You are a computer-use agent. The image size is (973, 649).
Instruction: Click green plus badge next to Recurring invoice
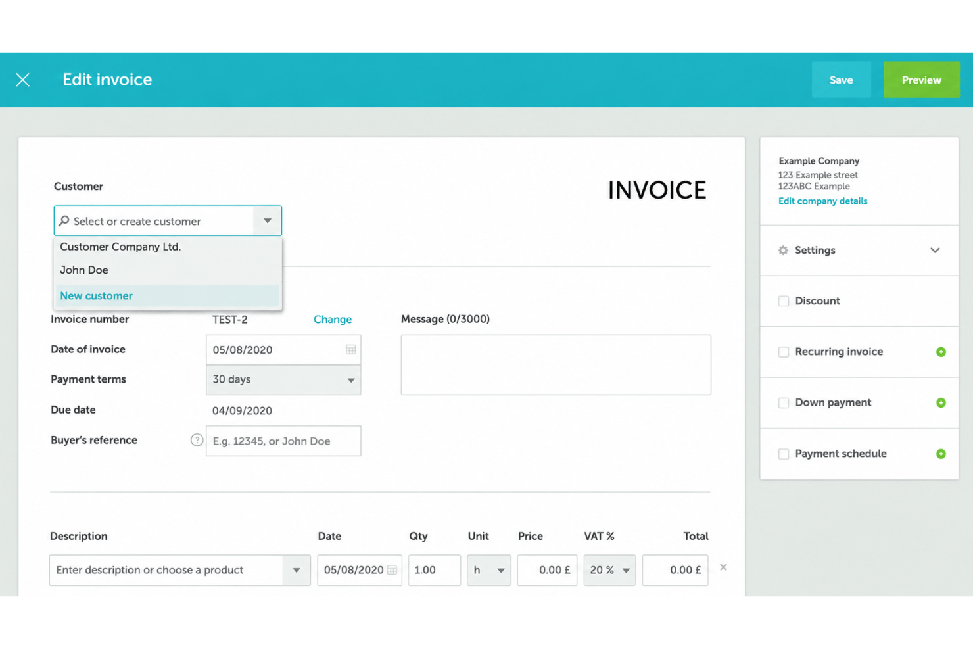coord(941,352)
